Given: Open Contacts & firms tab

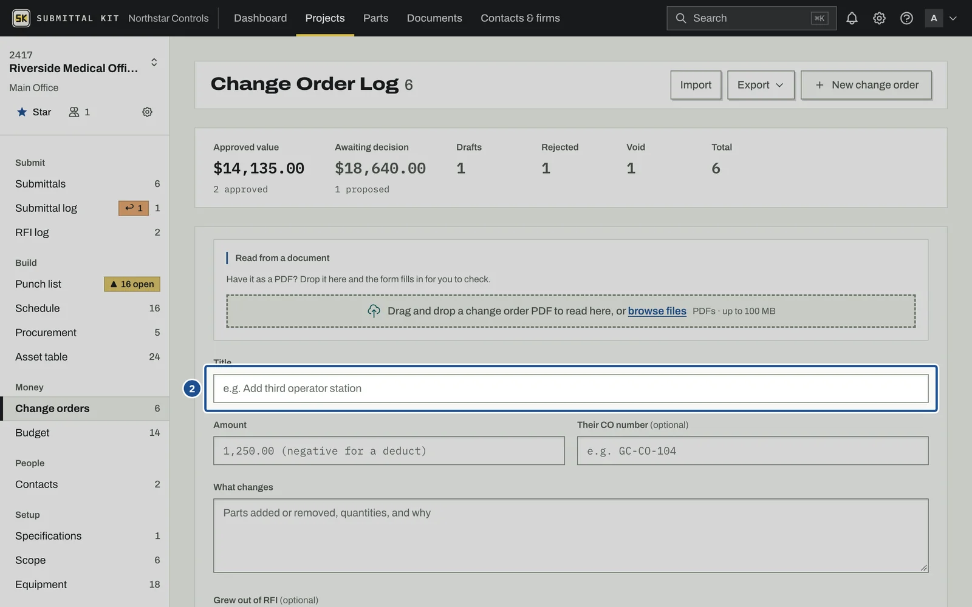Looking at the screenshot, I should point(520,18).
